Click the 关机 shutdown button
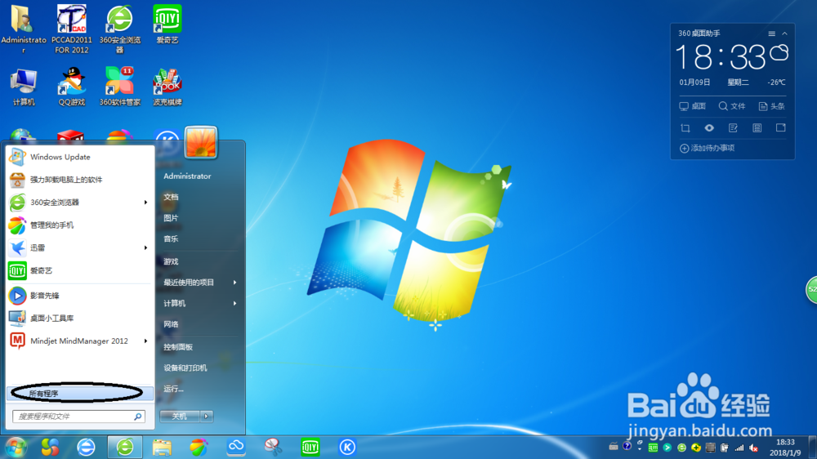817x459 pixels. coord(180,417)
